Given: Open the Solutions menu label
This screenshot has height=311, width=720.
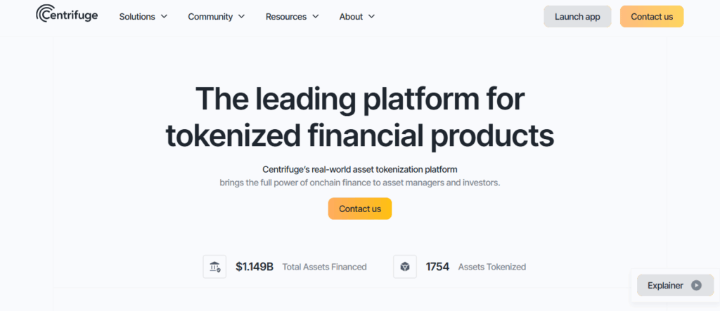Looking at the screenshot, I should 137,16.
